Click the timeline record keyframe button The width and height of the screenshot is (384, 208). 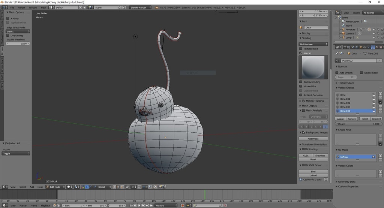183,205
